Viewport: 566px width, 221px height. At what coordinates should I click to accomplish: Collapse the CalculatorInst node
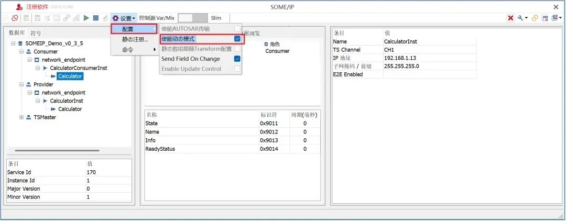click(x=38, y=101)
